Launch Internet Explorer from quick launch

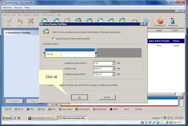coord(19,118)
